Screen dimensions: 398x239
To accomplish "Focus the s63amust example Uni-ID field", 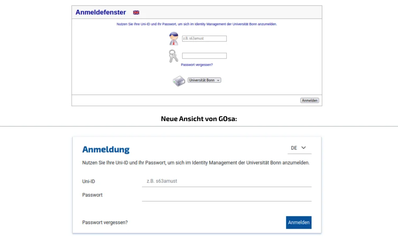I will coord(204,38).
